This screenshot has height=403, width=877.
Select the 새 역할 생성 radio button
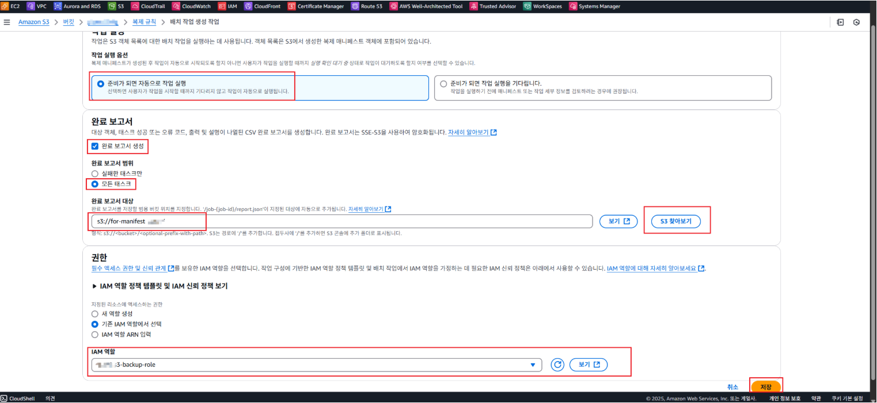(95, 314)
